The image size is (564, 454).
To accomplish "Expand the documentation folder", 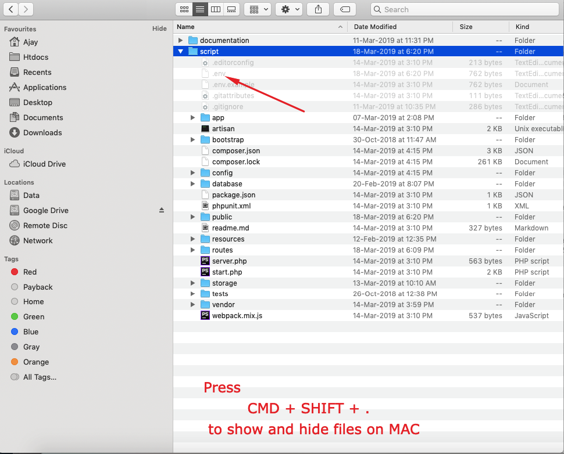I will tap(181, 40).
